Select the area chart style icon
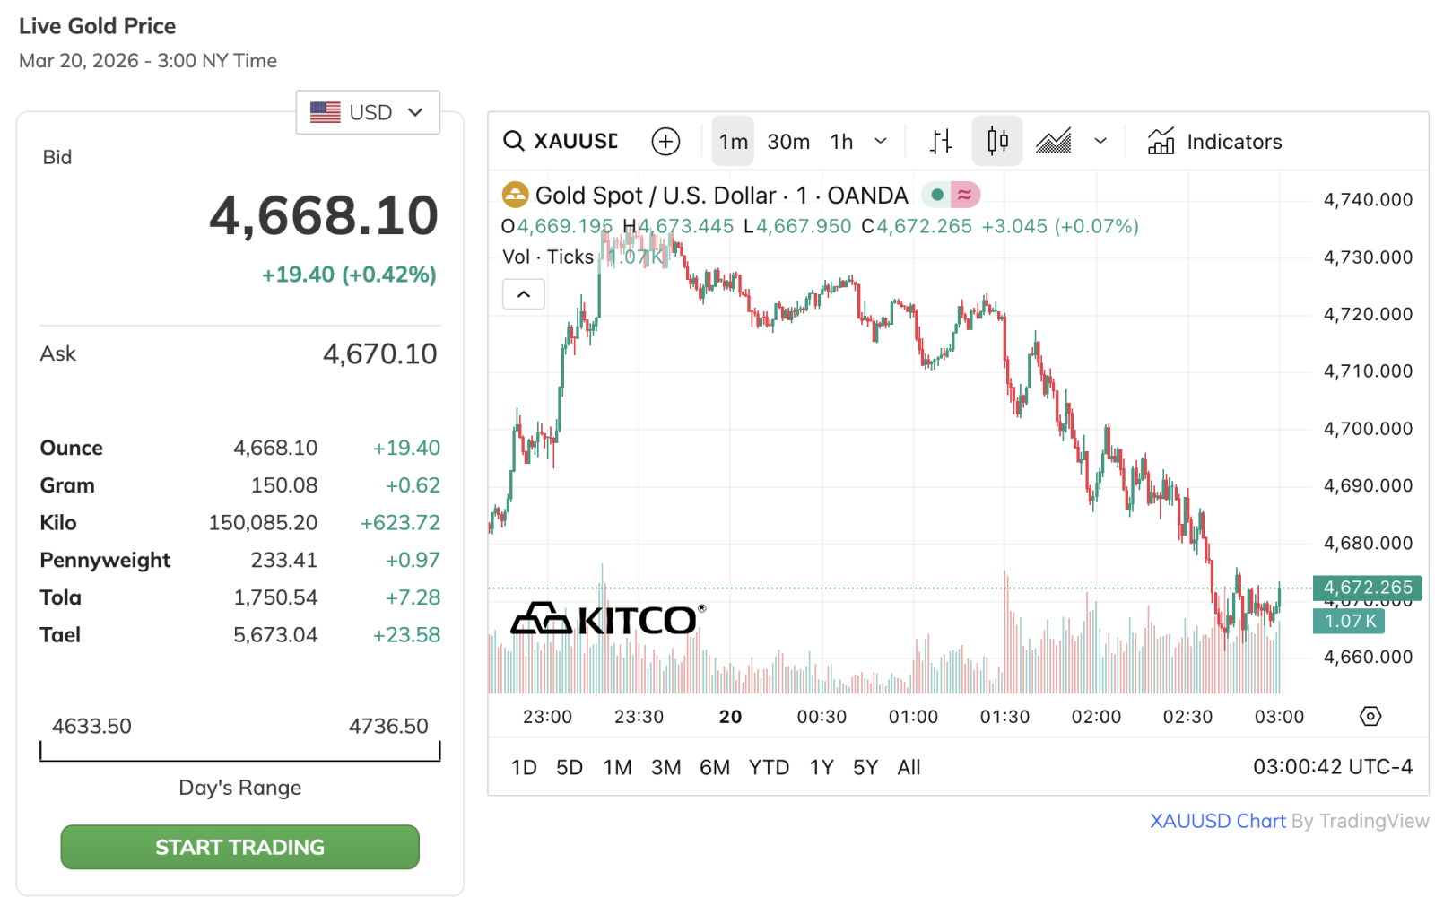 [x=1054, y=141]
